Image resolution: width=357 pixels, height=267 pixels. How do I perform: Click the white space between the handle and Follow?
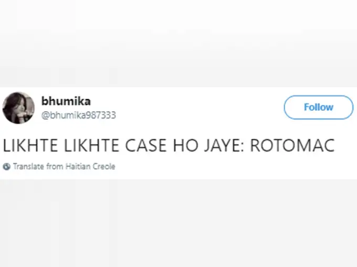(x=198, y=109)
